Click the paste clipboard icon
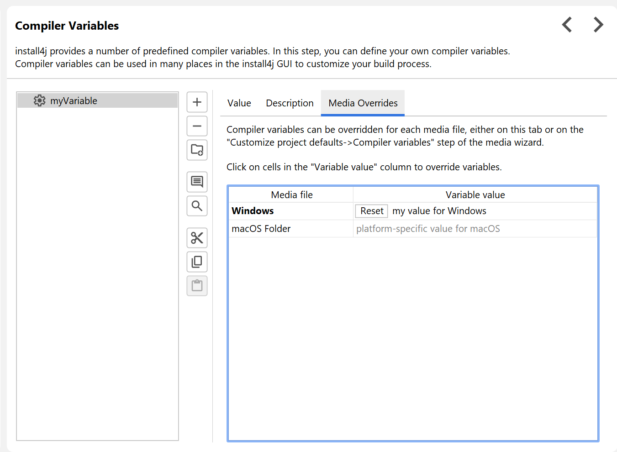The width and height of the screenshot is (617, 452). pyautogui.click(x=197, y=286)
